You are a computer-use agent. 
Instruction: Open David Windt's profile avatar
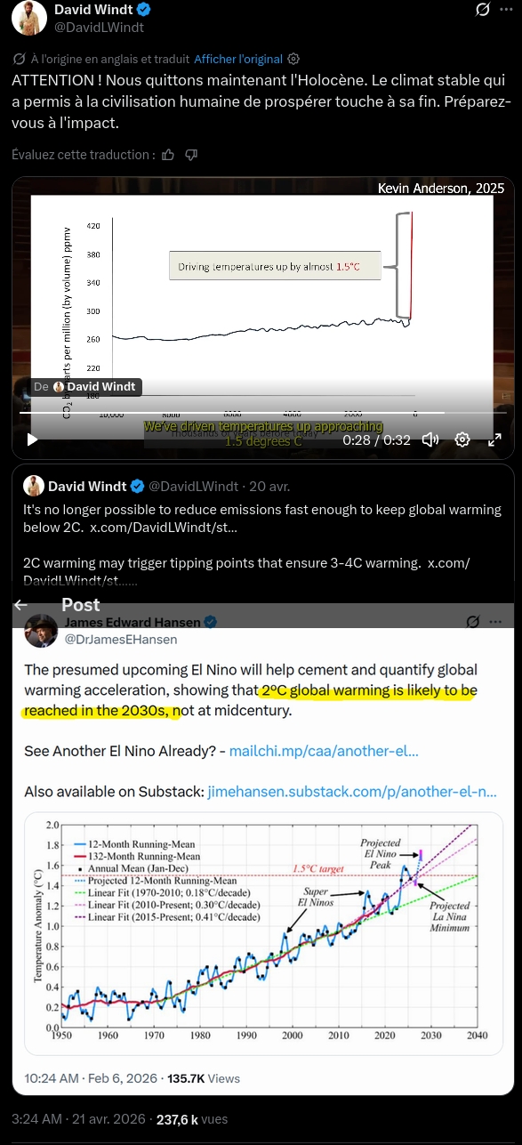pos(29,19)
